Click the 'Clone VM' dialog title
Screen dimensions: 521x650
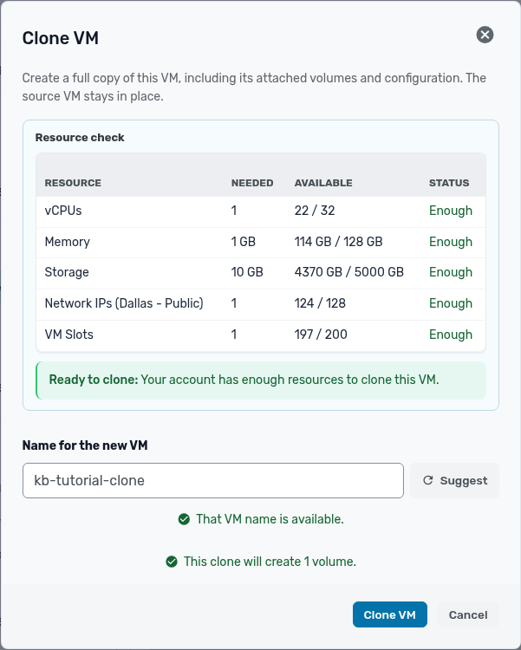pyautogui.click(x=60, y=38)
